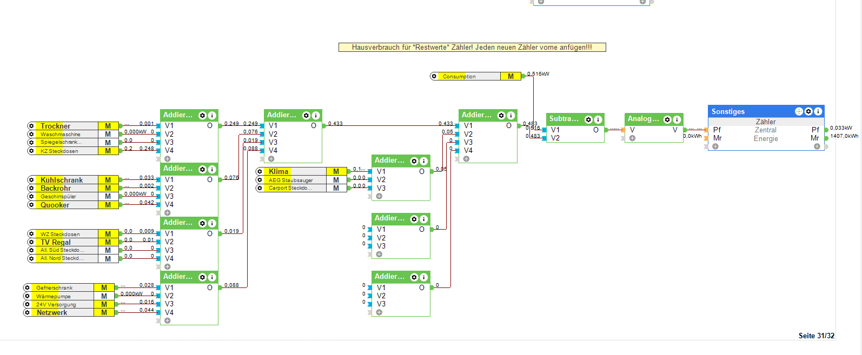This screenshot has height=355, width=862.
Task: Select the TV Regal memory flag label
Action: point(55,242)
